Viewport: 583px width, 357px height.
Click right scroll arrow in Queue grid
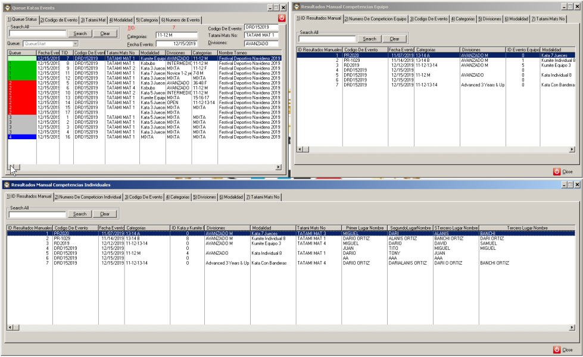click(x=278, y=167)
